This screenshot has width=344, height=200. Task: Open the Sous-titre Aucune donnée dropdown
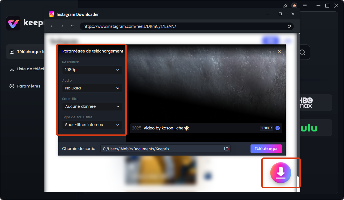[x=92, y=106]
